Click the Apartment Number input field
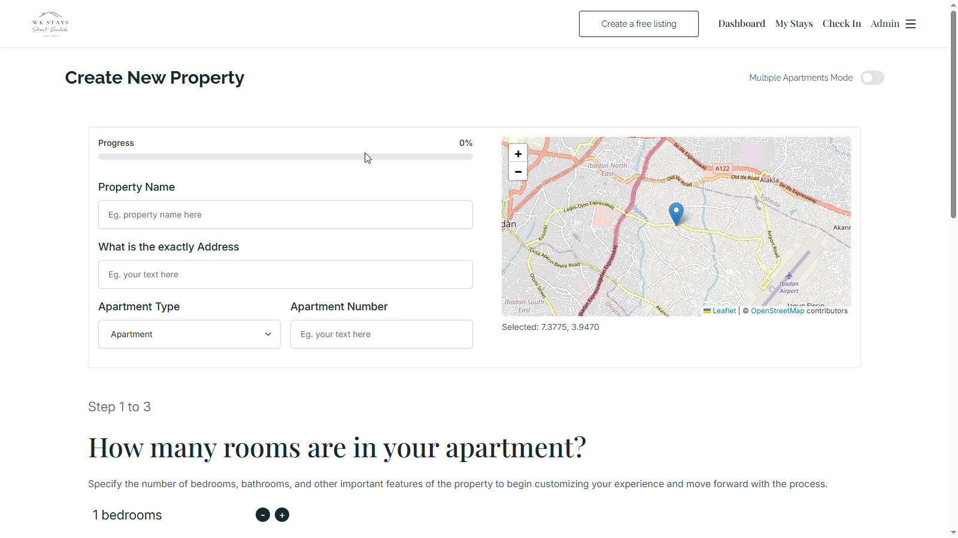 click(x=381, y=334)
